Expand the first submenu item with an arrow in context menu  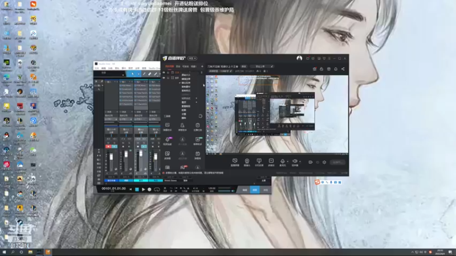(189, 98)
